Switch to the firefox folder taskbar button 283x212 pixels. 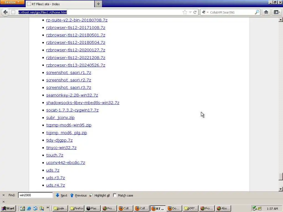[77, 208]
